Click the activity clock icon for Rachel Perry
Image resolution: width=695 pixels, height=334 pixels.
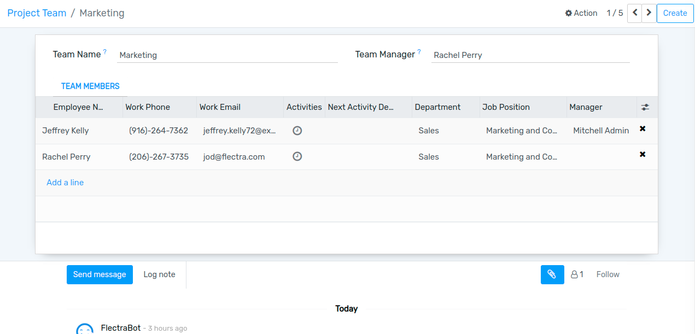coord(297,157)
